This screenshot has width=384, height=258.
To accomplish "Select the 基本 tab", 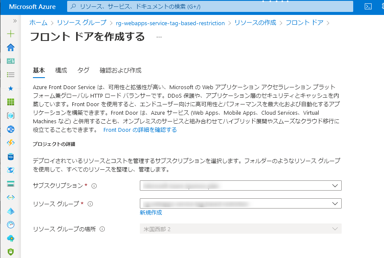I will point(39,71).
